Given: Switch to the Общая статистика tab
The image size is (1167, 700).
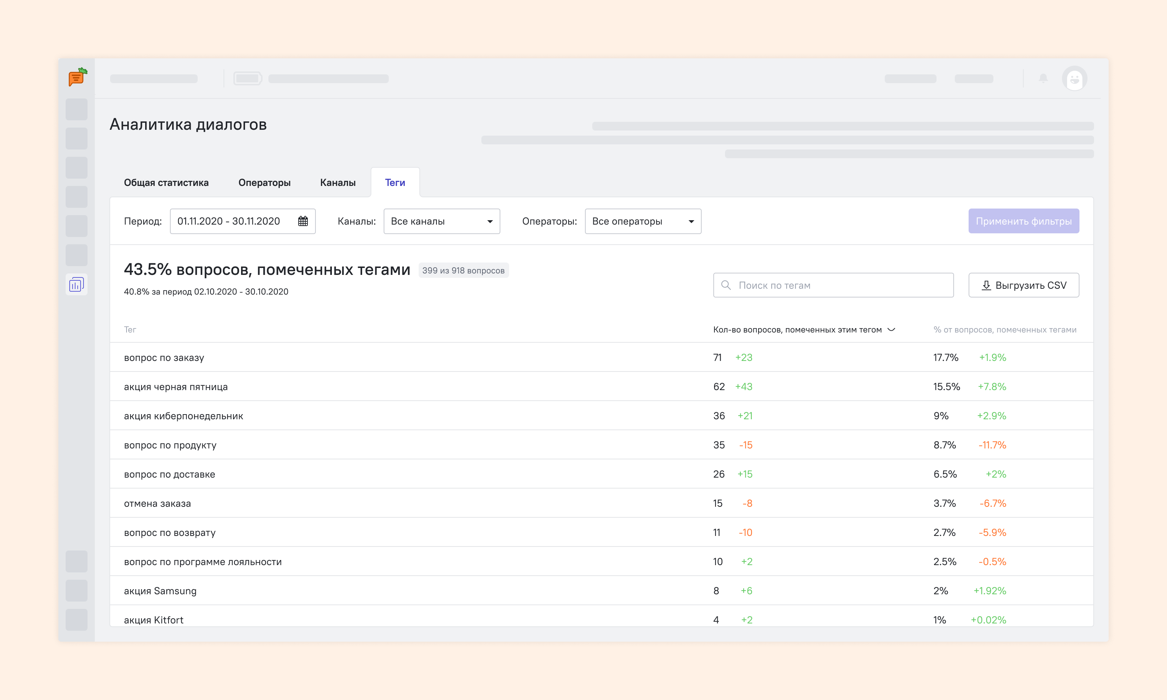Looking at the screenshot, I should pos(166,183).
